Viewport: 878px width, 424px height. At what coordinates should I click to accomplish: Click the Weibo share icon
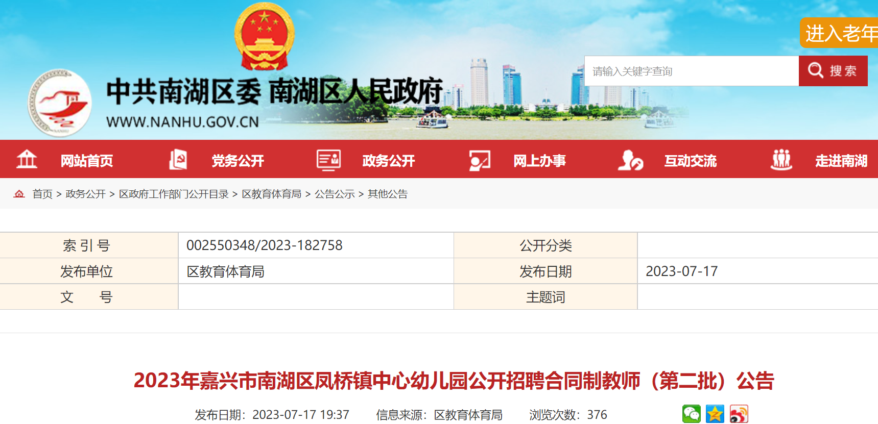coord(739,414)
